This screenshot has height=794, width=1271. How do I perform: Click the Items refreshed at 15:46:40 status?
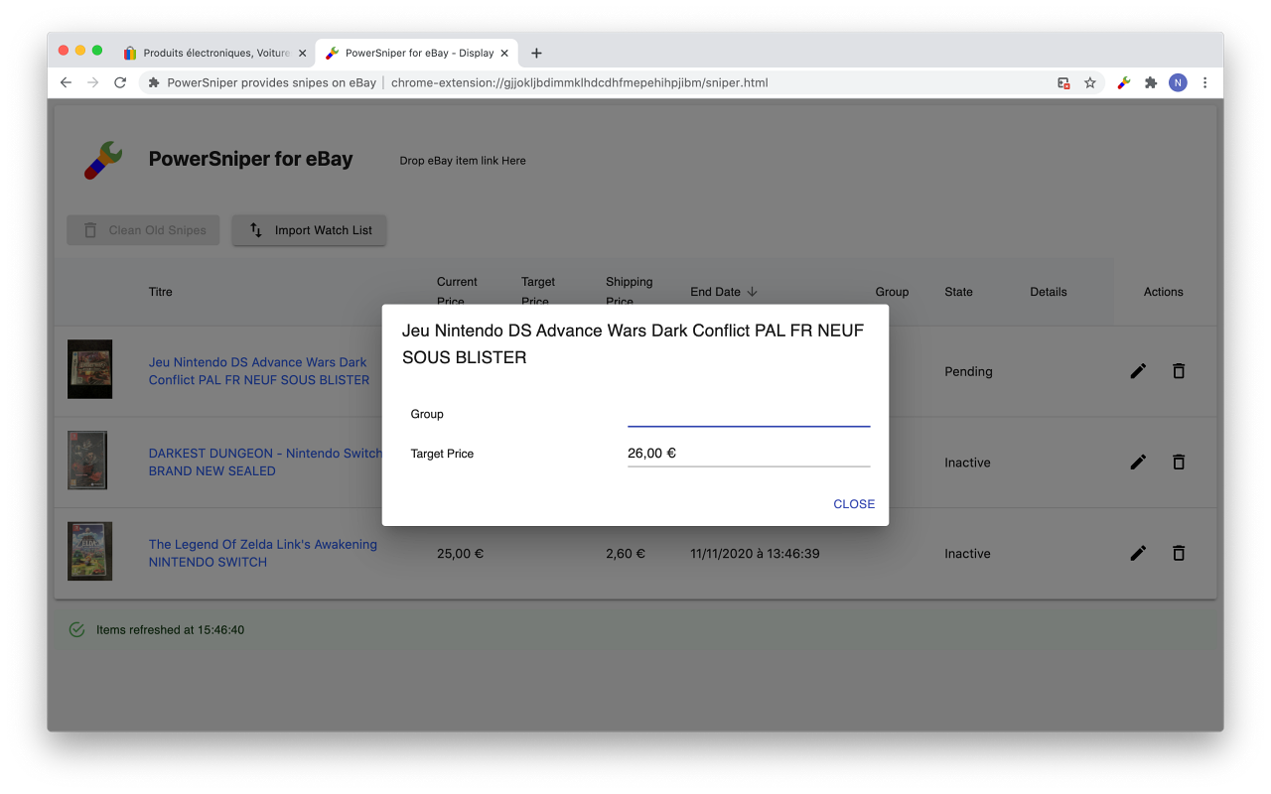[170, 630]
